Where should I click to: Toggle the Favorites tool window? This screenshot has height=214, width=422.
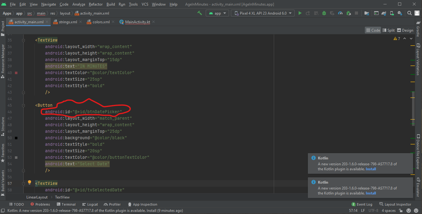pyautogui.click(x=3, y=153)
